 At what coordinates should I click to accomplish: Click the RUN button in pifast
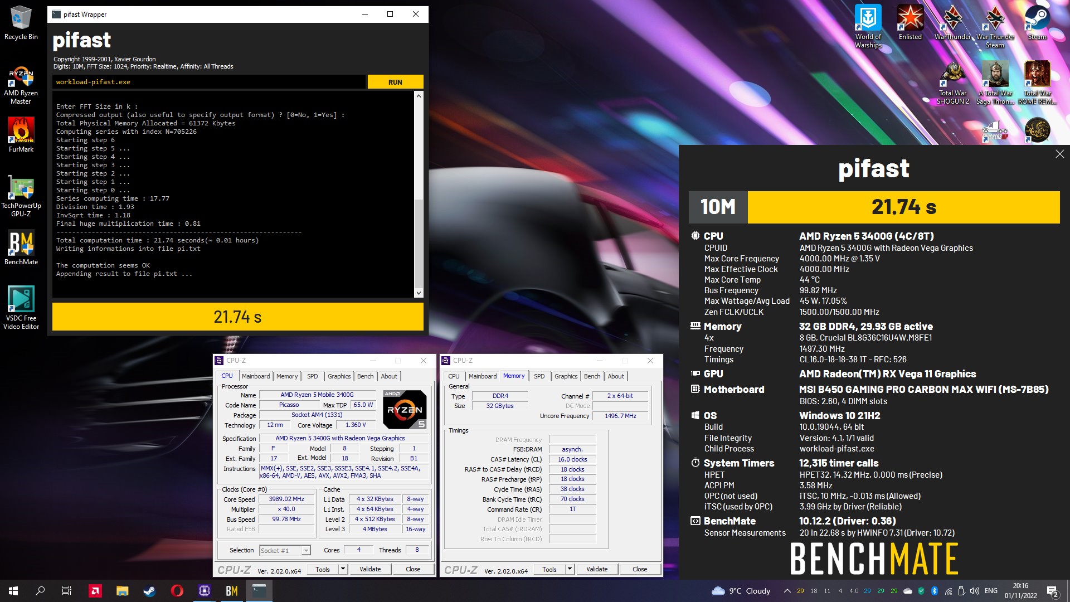395,82
